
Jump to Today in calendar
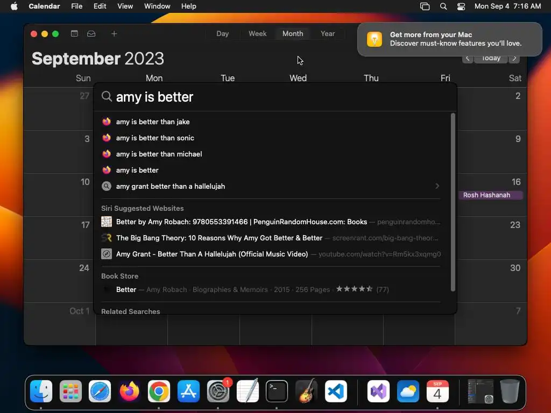pos(491,59)
